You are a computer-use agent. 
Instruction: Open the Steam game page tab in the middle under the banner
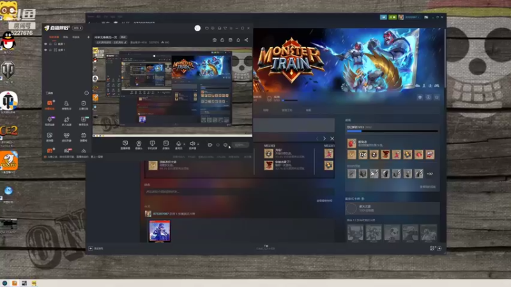(287, 110)
